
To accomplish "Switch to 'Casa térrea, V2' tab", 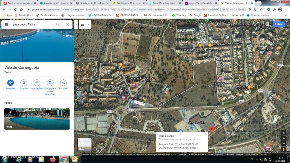I will (x=56, y=3).
